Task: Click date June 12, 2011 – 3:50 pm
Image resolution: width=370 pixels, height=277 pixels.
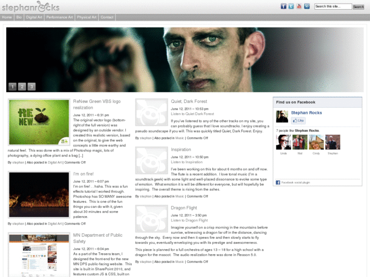Action: pos(188,215)
